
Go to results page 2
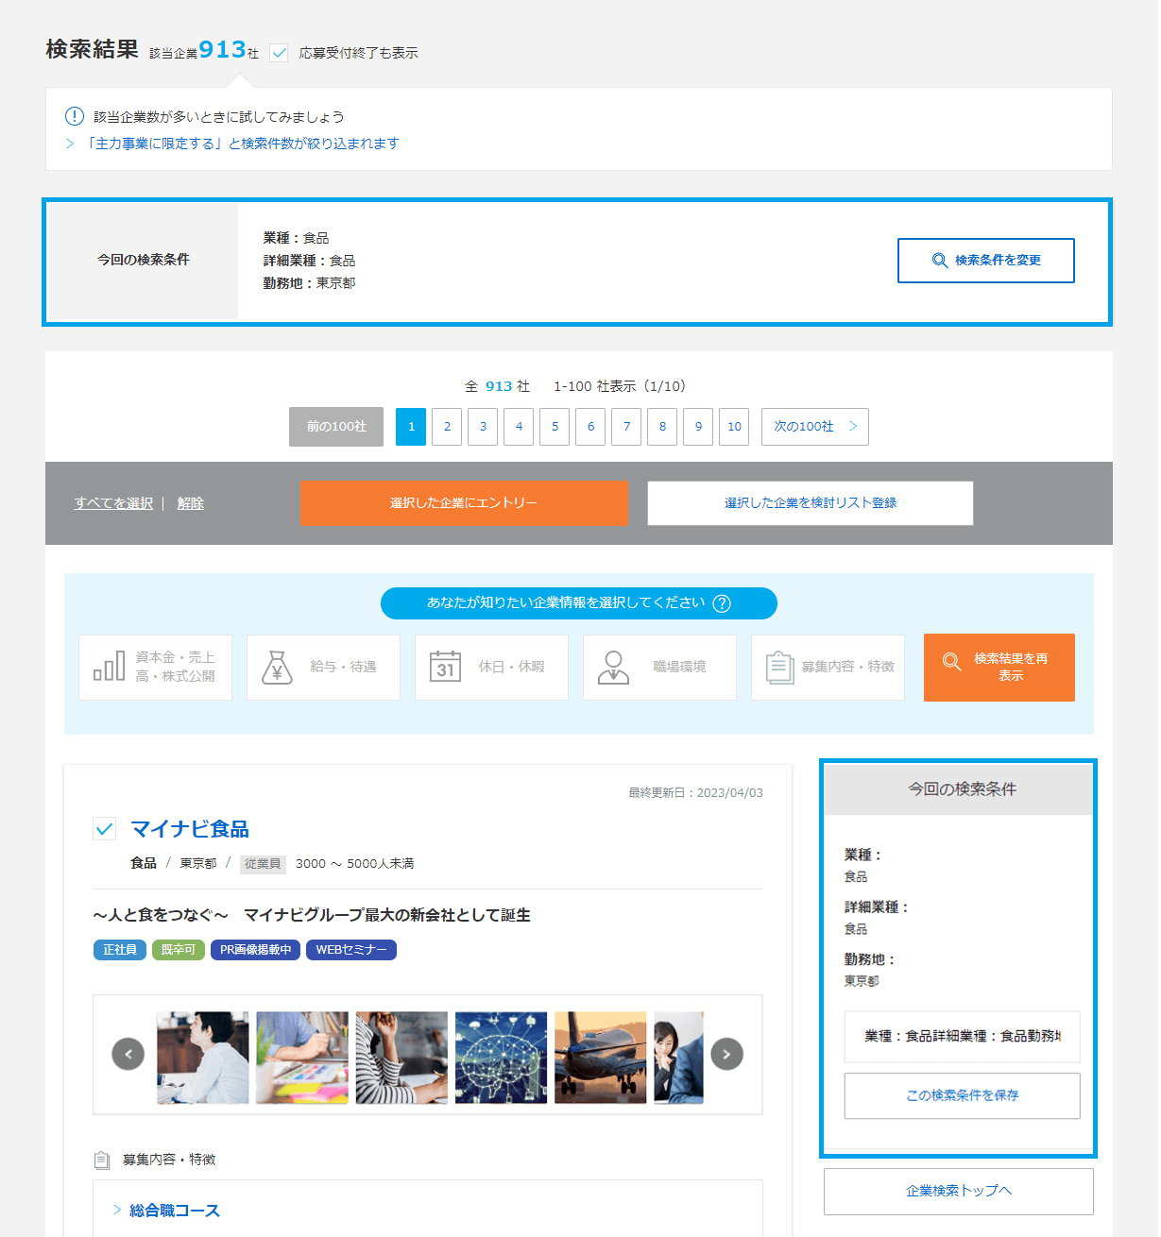(447, 427)
